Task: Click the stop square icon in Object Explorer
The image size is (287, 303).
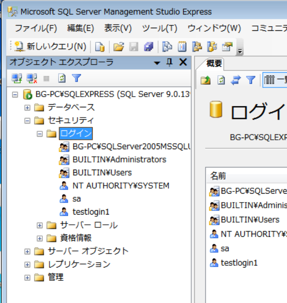Action: [47, 79]
